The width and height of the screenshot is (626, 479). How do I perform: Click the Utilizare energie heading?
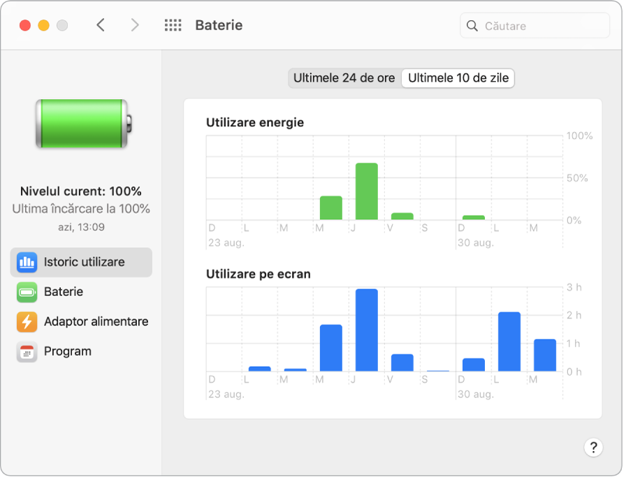tap(255, 123)
